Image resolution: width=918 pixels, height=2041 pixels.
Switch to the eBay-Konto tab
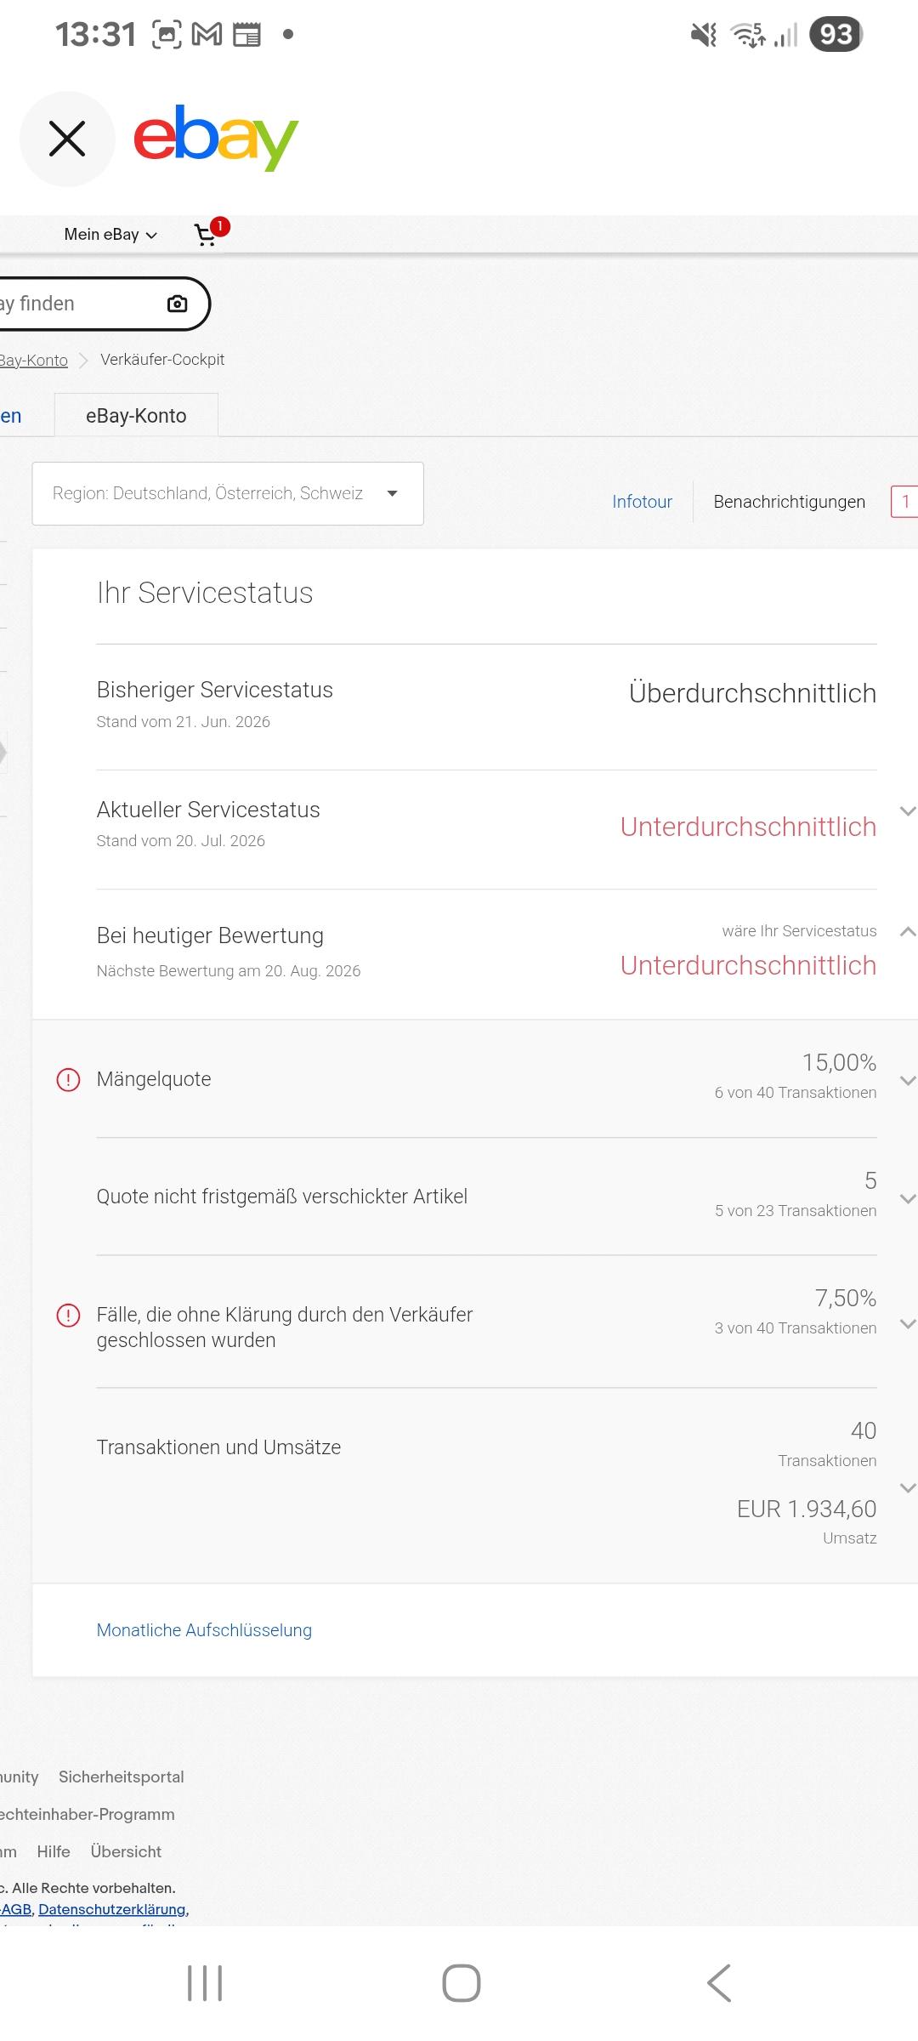[x=136, y=415]
